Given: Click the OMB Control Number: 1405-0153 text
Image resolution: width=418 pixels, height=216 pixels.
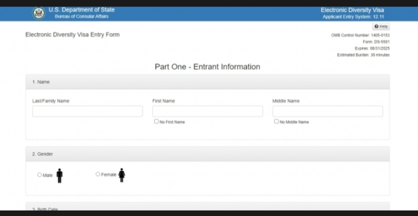Looking at the screenshot, I should tap(360, 35).
